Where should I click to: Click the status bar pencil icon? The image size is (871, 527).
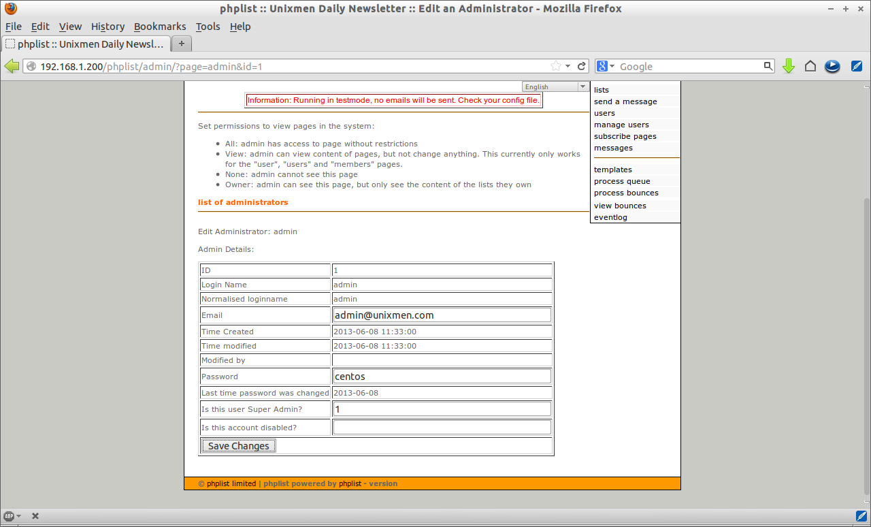tap(861, 515)
